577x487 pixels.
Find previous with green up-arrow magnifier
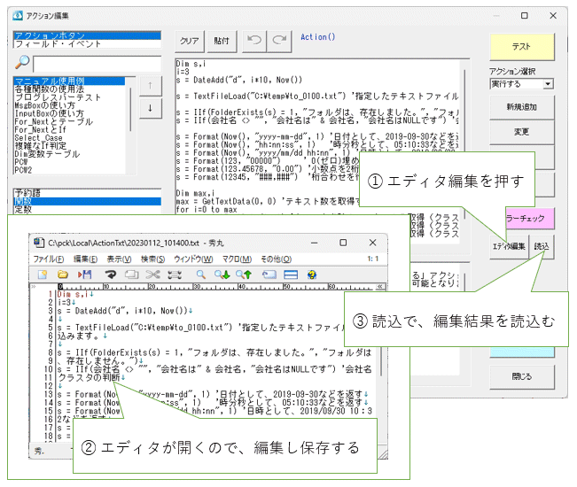(244, 274)
